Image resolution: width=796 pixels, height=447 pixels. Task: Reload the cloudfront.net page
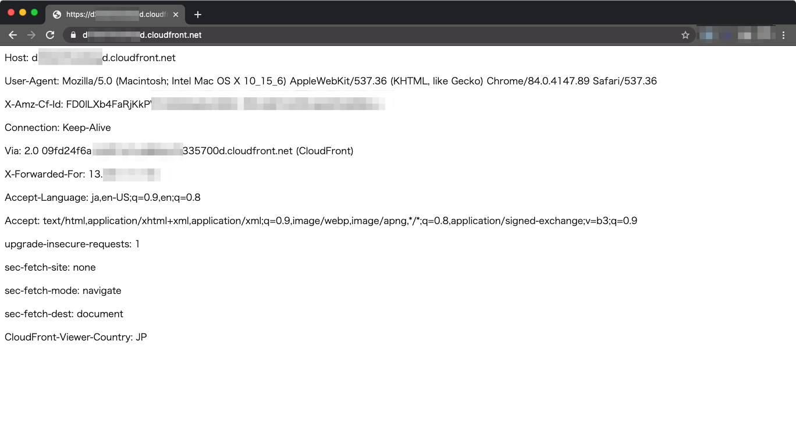click(50, 35)
